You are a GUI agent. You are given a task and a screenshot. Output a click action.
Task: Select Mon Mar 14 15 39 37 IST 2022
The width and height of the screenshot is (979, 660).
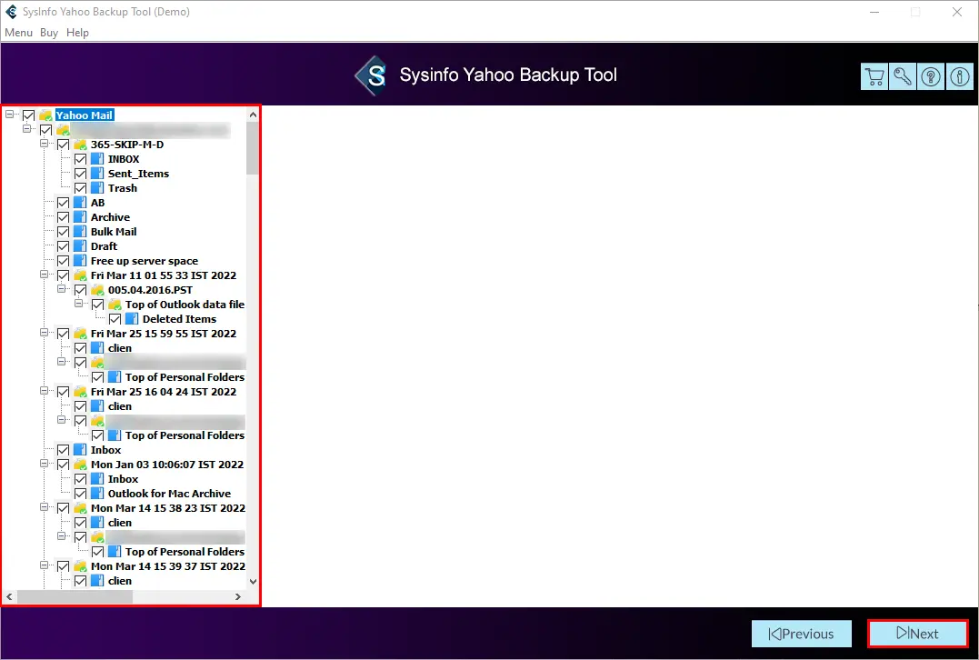pos(168,566)
